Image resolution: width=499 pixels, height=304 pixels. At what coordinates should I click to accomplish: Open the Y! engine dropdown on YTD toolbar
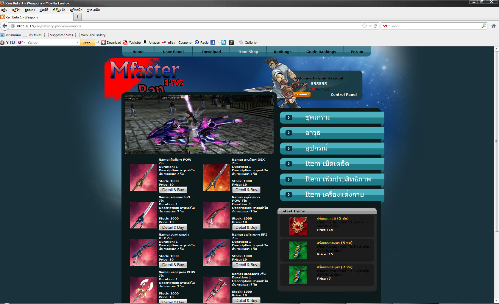coord(22,42)
